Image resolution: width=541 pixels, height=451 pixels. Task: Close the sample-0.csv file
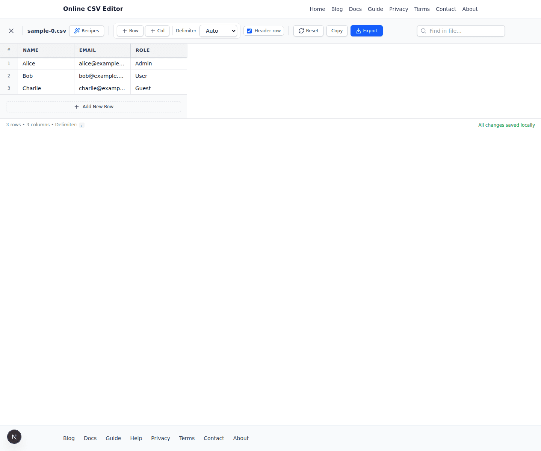(x=11, y=31)
